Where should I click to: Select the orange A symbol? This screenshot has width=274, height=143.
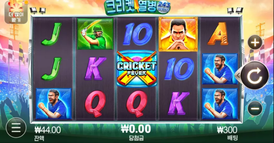[218, 34]
